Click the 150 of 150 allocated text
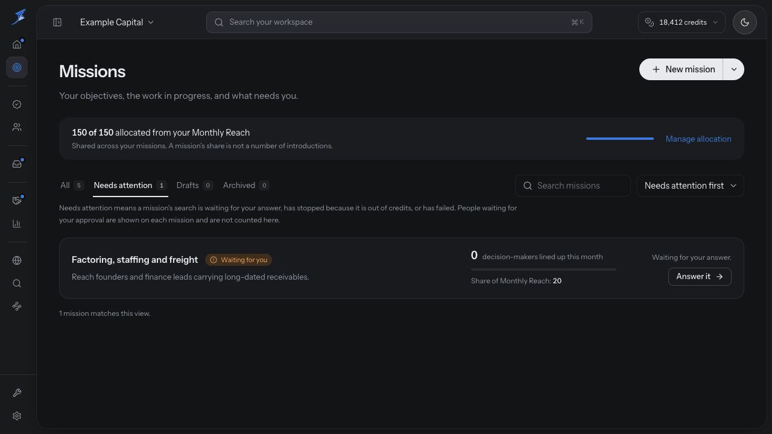 (x=160, y=133)
